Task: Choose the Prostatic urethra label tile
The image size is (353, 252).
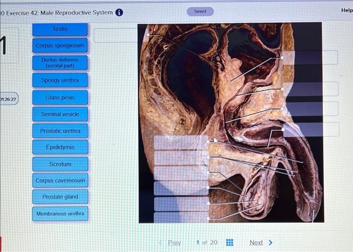Action: tap(60, 131)
